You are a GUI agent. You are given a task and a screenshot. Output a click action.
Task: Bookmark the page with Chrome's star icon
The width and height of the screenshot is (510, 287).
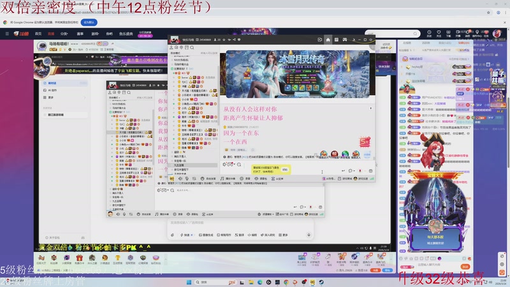(x=488, y=12)
